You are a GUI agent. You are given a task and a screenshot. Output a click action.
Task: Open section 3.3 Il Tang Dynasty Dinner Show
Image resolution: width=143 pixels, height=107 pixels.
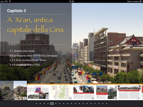[x=28, y=60]
